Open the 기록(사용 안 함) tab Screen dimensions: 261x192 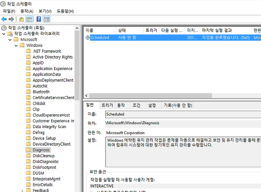[x=178, y=105]
